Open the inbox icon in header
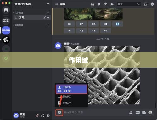Screen dimensions: 157x120 coord(146,4)
